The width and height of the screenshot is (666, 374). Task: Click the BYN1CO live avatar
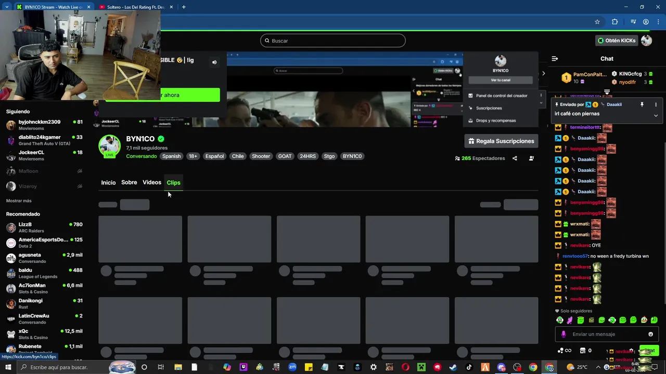click(x=109, y=146)
